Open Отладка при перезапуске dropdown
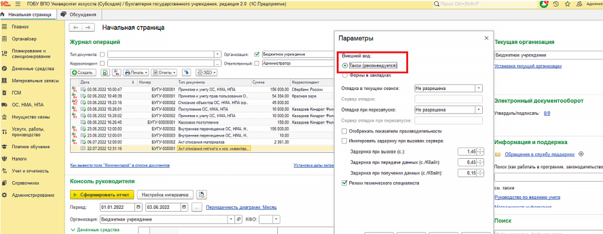 click(479, 110)
